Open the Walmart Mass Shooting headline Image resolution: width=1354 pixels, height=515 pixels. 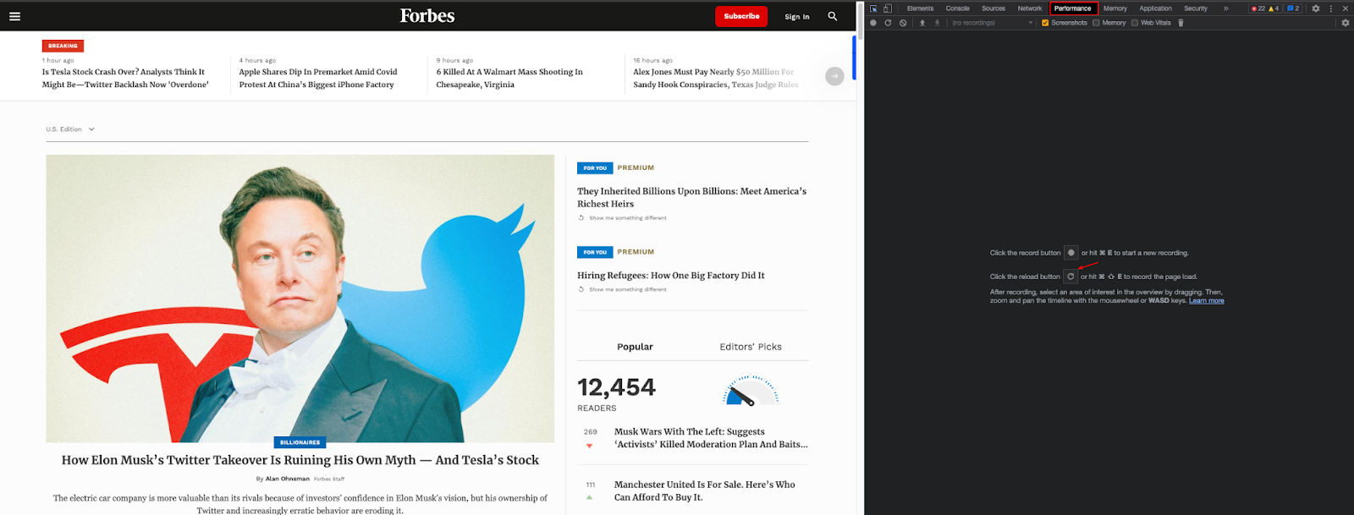point(509,79)
